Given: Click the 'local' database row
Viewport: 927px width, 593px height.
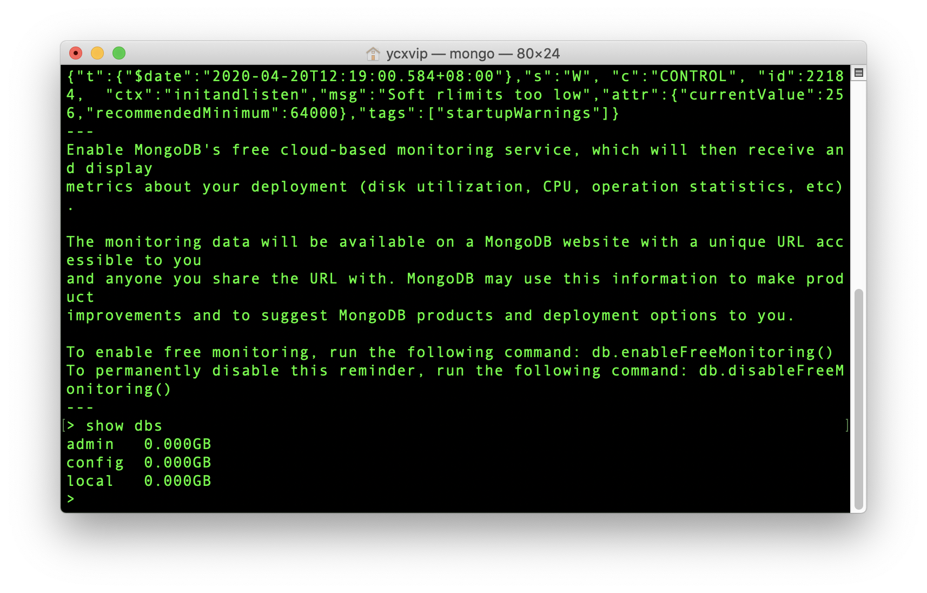Looking at the screenshot, I should click(139, 481).
